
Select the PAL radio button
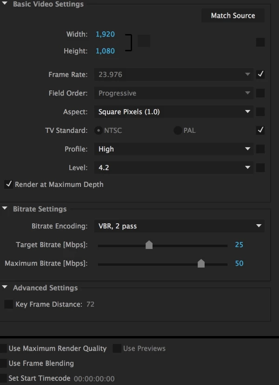(178, 131)
